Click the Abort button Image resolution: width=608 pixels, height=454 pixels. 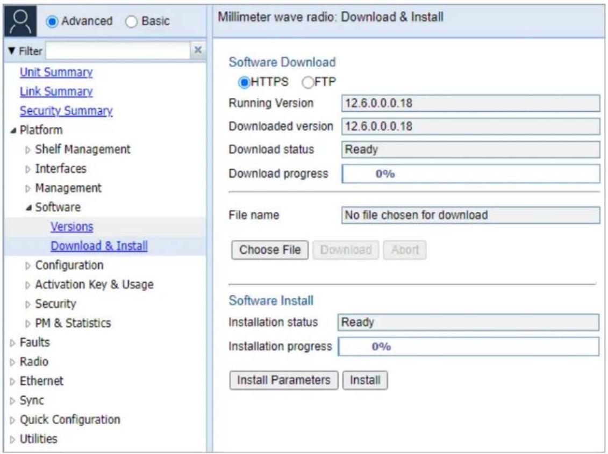point(405,250)
